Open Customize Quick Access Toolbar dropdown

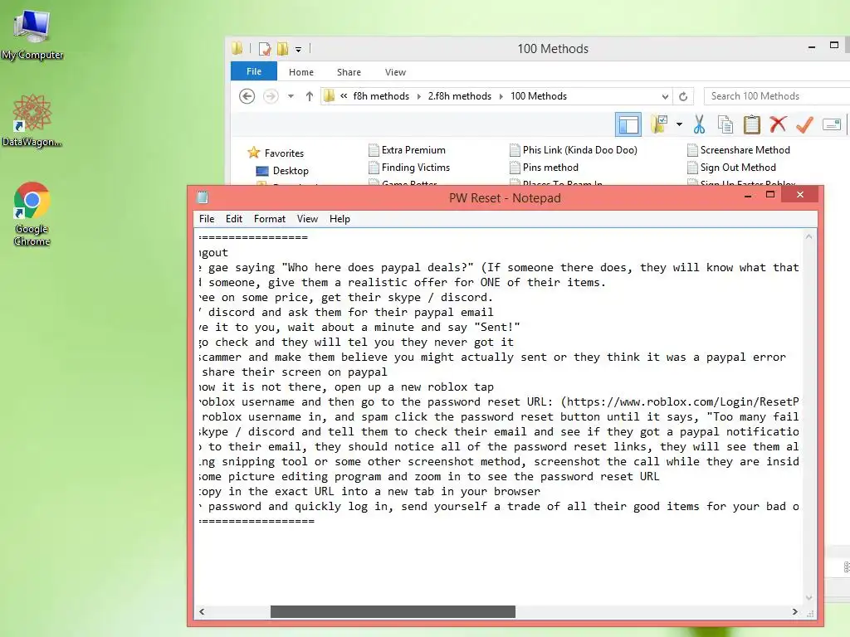[298, 49]
